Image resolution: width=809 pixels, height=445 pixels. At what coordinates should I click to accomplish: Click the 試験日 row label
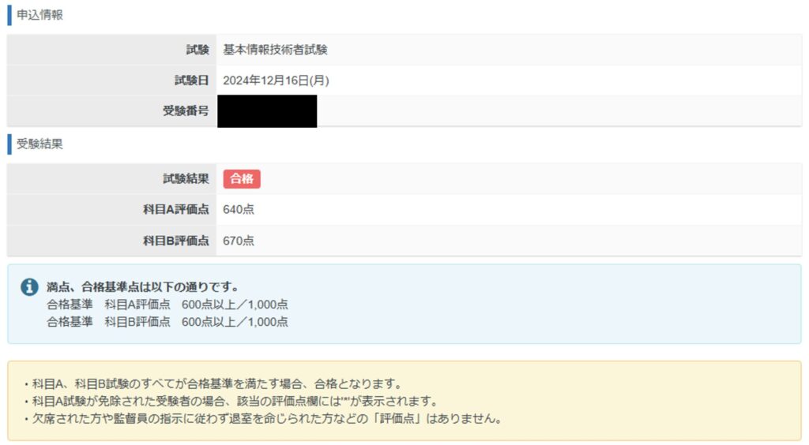pyautogui.click(x=191, y=80)
